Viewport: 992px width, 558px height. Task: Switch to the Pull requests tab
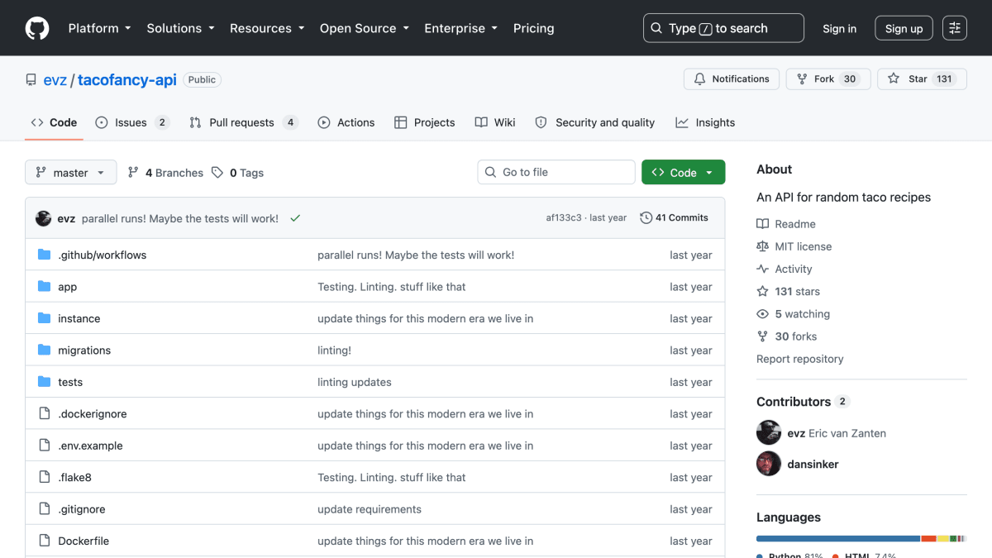coord(243,122)
